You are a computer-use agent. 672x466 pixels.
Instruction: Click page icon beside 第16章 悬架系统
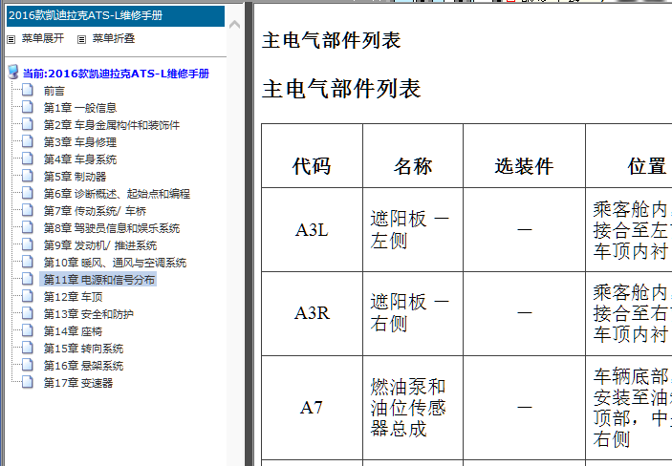tap(28, 364)
